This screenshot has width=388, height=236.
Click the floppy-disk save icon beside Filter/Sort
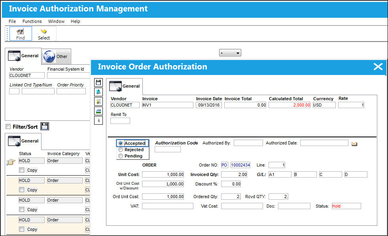[45, 126]
